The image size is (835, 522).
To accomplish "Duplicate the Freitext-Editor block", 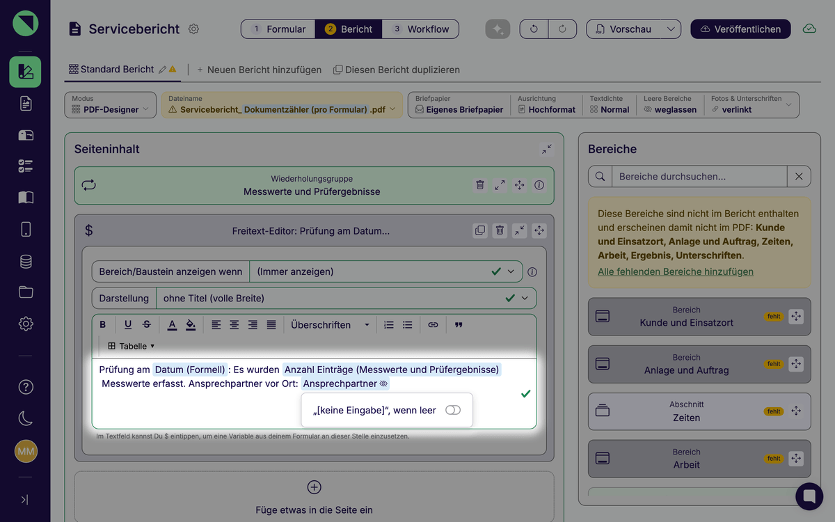I will [x=480, y=230].
